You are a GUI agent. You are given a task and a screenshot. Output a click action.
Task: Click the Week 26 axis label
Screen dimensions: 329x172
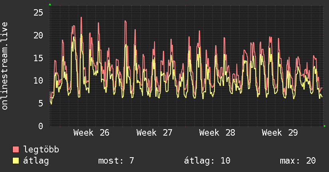click(x=91, y=133)
